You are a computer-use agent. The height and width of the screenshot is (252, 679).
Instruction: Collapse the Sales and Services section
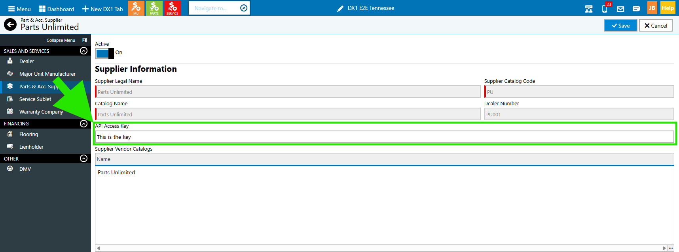point(83,51)
